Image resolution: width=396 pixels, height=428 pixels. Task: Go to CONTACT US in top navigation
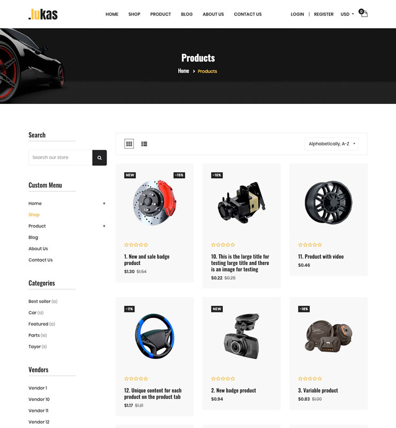coord(248,14)
